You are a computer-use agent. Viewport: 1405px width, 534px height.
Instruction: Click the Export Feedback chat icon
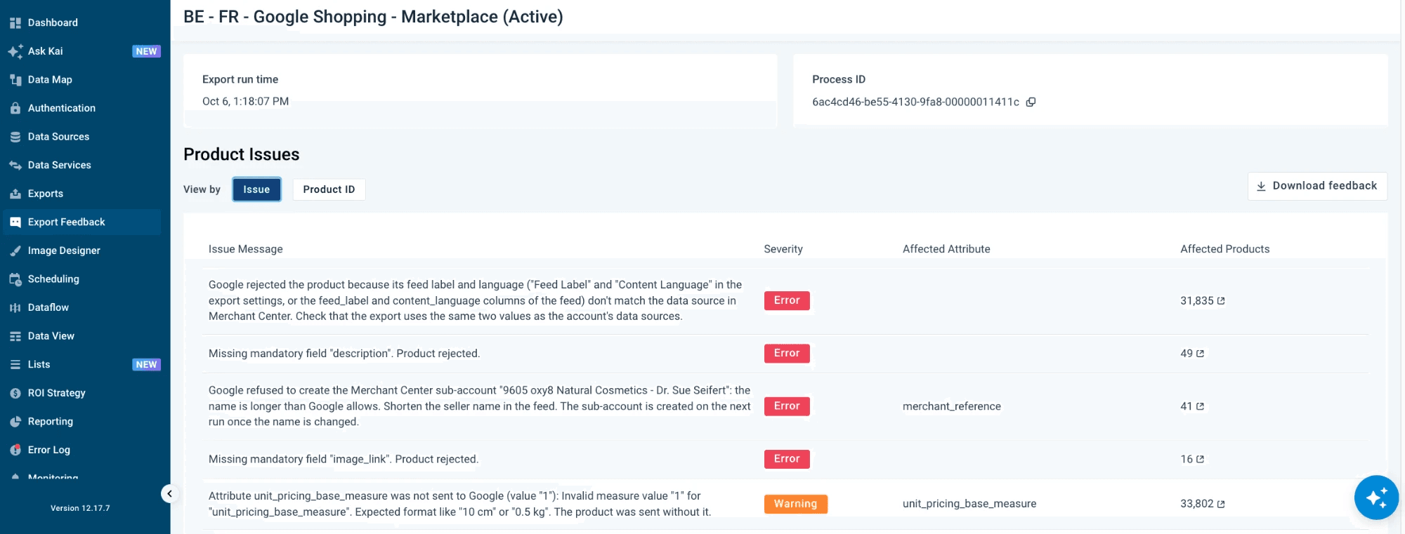pyautogui.click(x=15, y=222)
